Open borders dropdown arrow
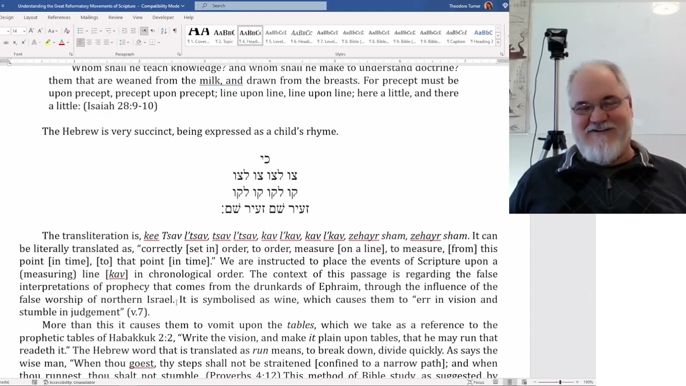 click(159, 42)
